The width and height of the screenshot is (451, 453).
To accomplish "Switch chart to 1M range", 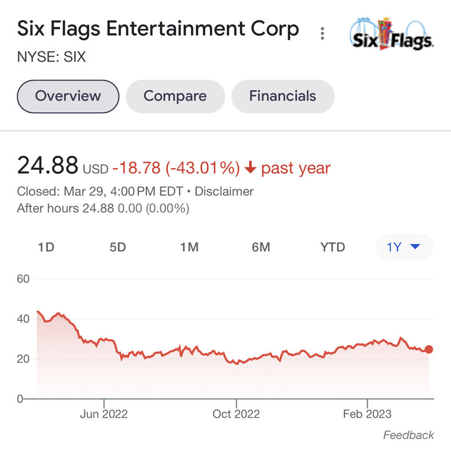I will (x=189, y=247).
